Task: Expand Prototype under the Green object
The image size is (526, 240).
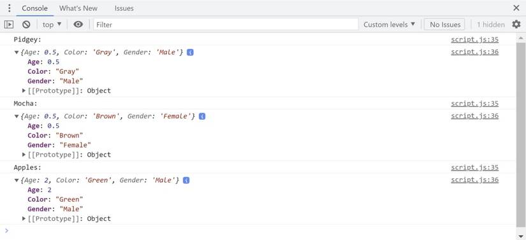Action: (x=24, y=218)
